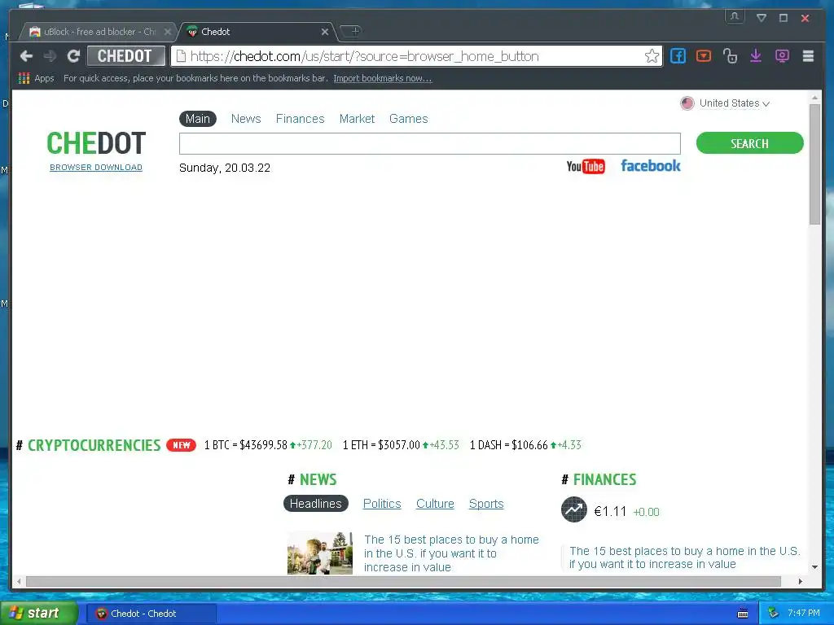
Task: Click the padlock unlock toolbar icon
Action: [x=730, y=56]
